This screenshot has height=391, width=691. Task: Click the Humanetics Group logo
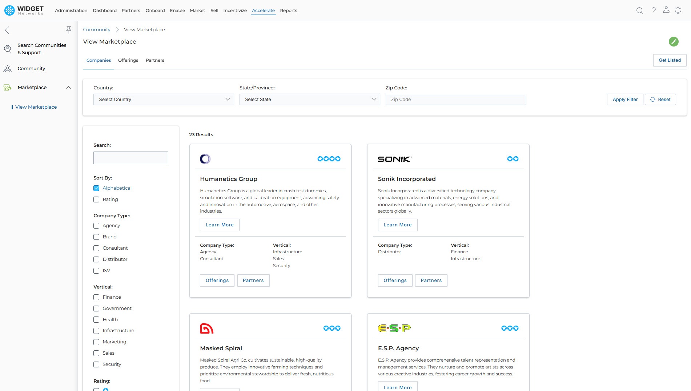click(x=205, y=159)
